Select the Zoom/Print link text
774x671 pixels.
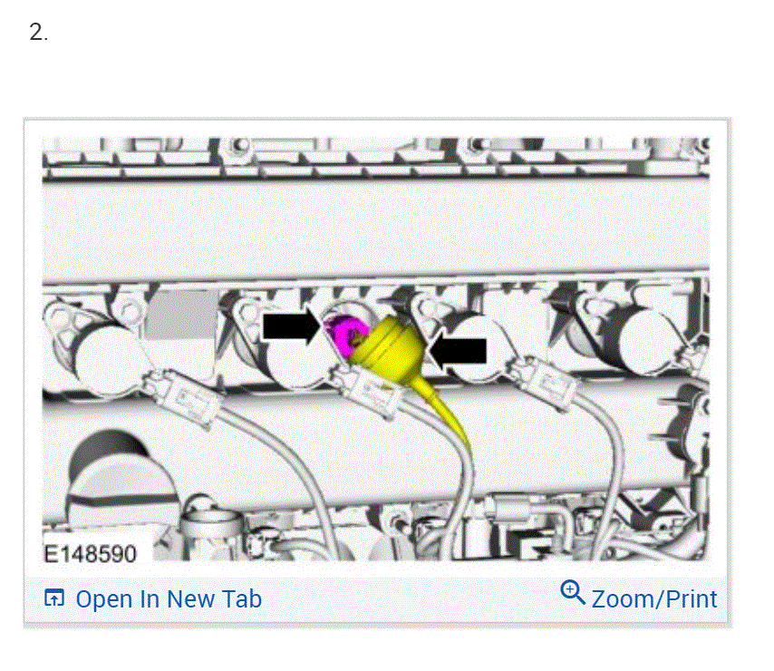[654, 599]
